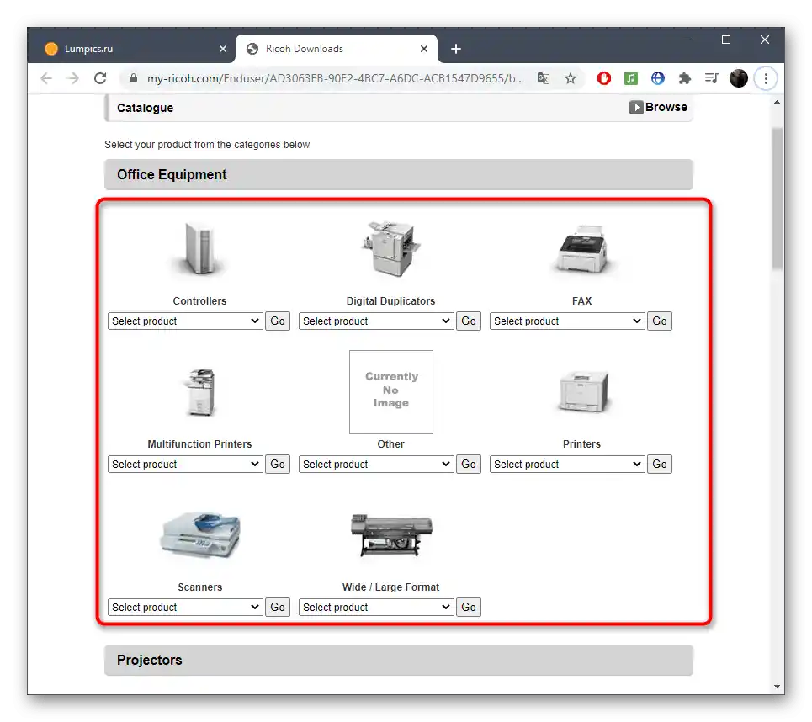The width and height of the screenshot is (812, 722).
Task: Click the Multifunction Printers image
Action: tap(200, 392)
